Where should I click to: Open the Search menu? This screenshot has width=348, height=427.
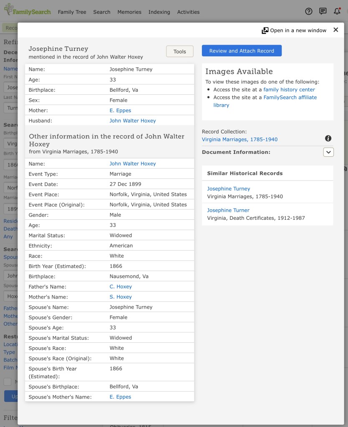pyautogui.click(x=102, y=12)
